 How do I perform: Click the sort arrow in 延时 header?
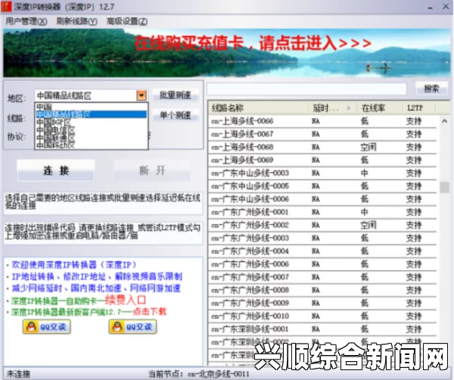pyautogui.click(x=349, y=108)
